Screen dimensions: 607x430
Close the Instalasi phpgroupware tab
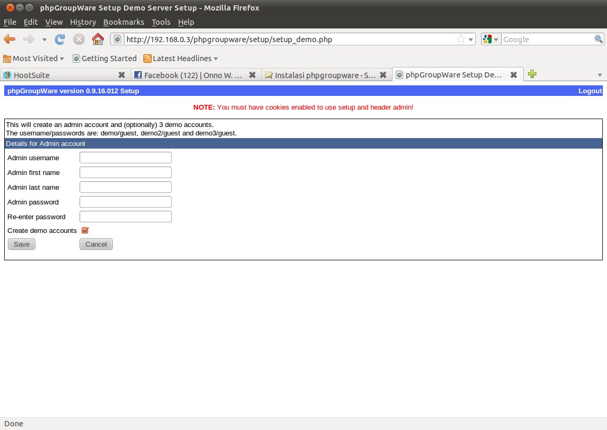[383, 75]
